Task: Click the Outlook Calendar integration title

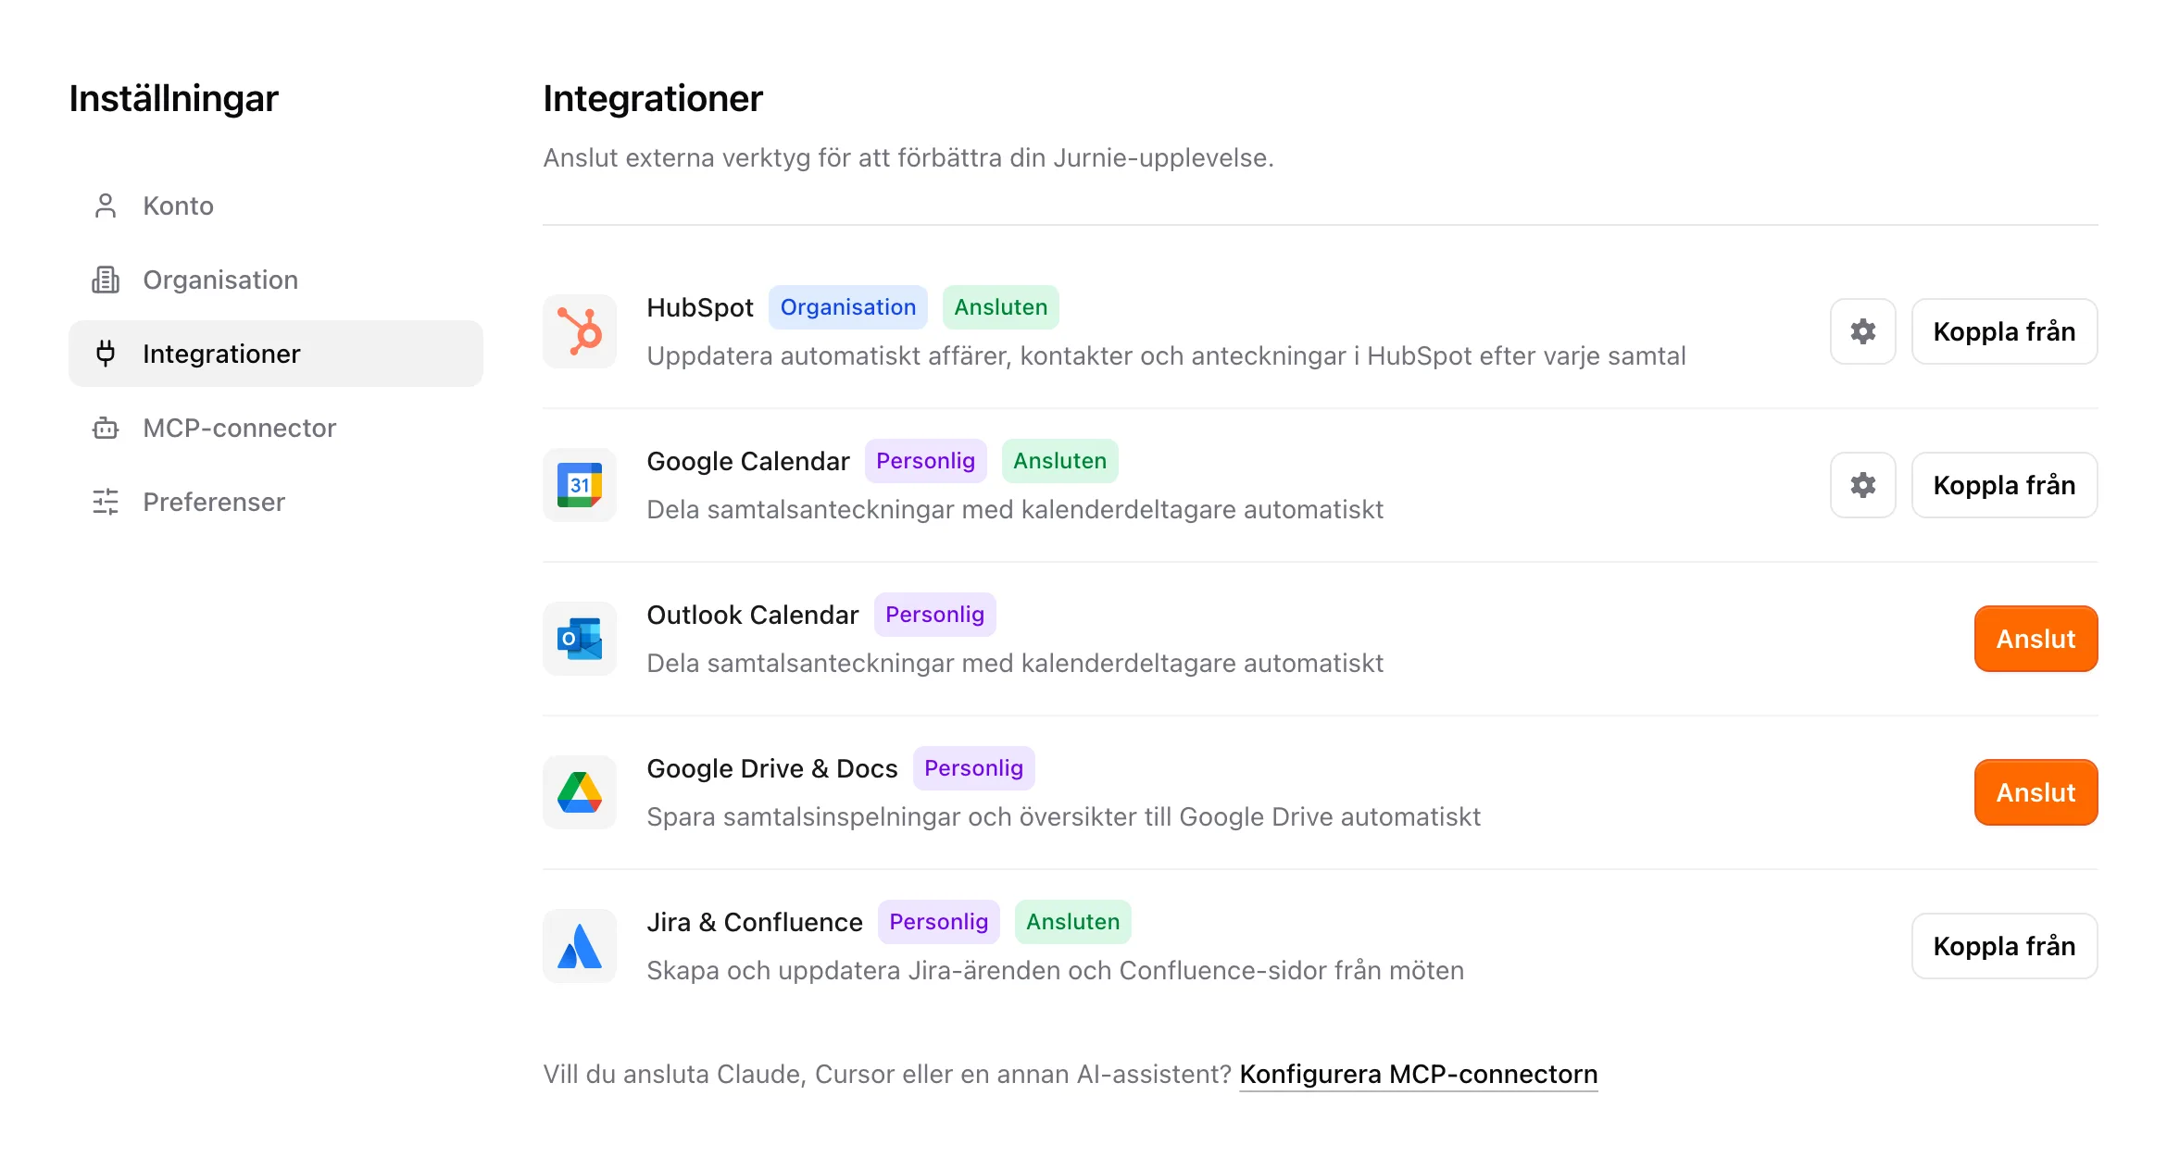Action: [x=753, y=615]
